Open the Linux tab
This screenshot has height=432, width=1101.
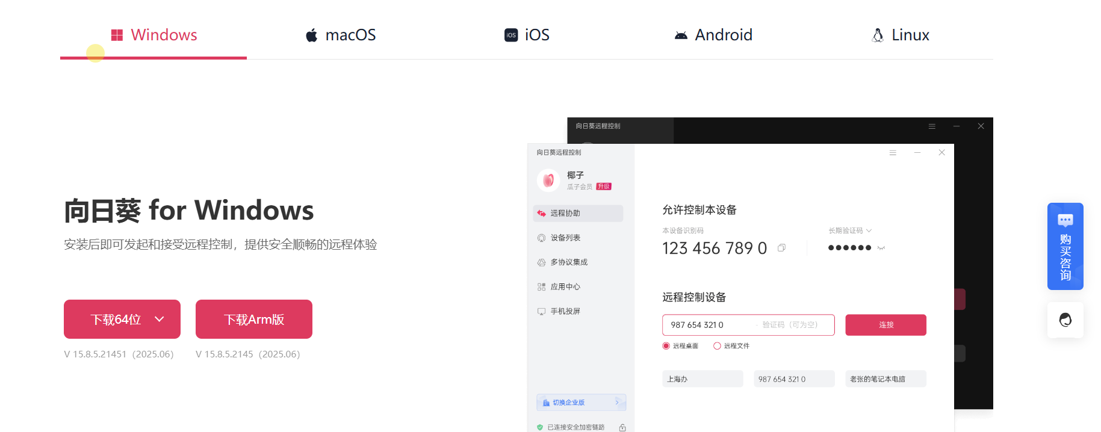coord(900,35)
